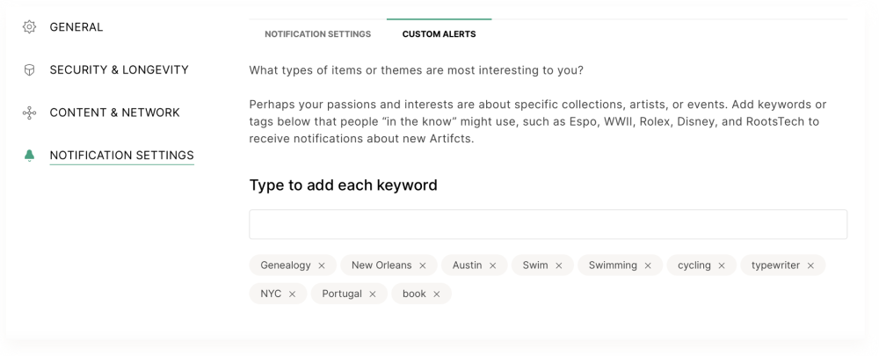Remove the Swim keyword tag
This screenshot has width=879, height=356.
[558, 265]
